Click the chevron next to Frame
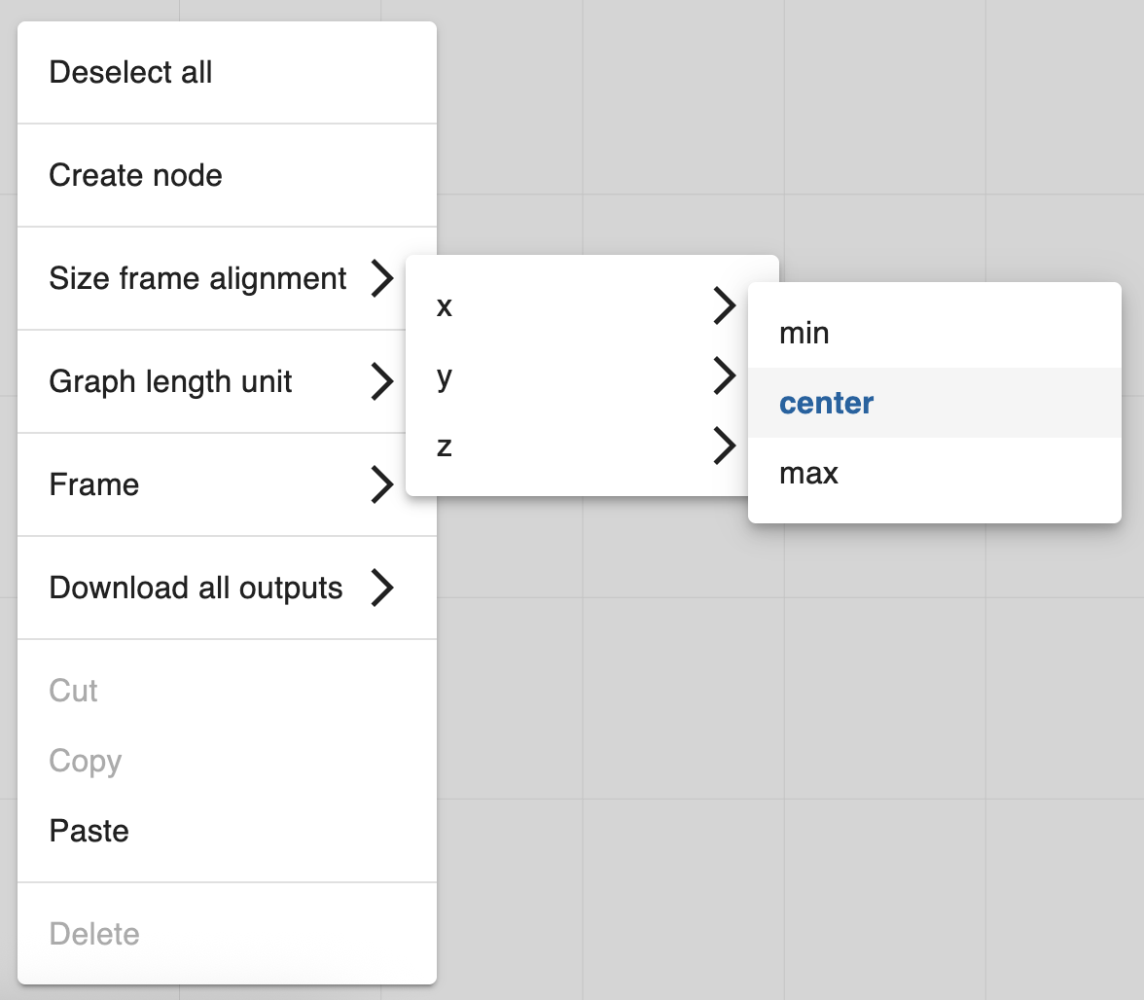The width and height of the screenshot is (1144, 1000). tap(383, 485)
